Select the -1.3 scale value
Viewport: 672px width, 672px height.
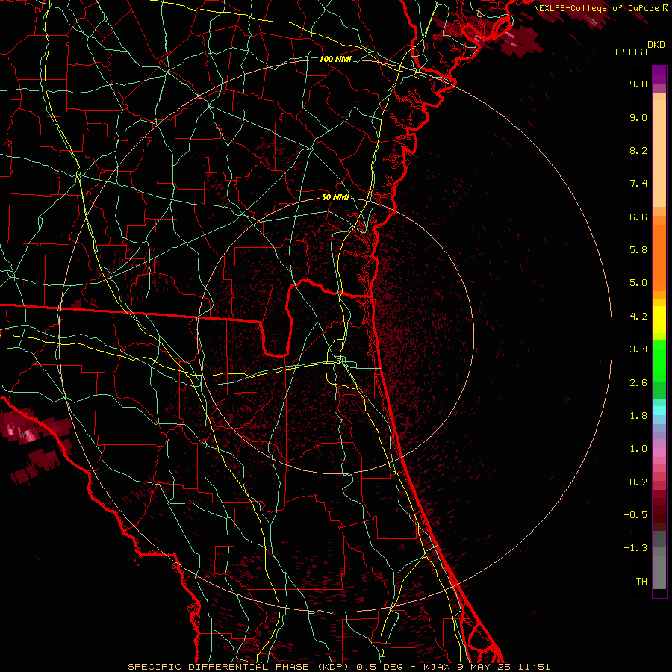pos(635,548)
